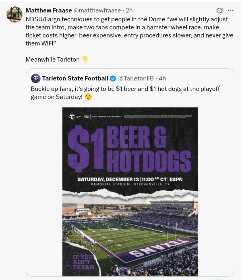This screenshot has width=244, height=280.
Task: Open the three-dot More menu on the tweet
Action: pos(230,10)
